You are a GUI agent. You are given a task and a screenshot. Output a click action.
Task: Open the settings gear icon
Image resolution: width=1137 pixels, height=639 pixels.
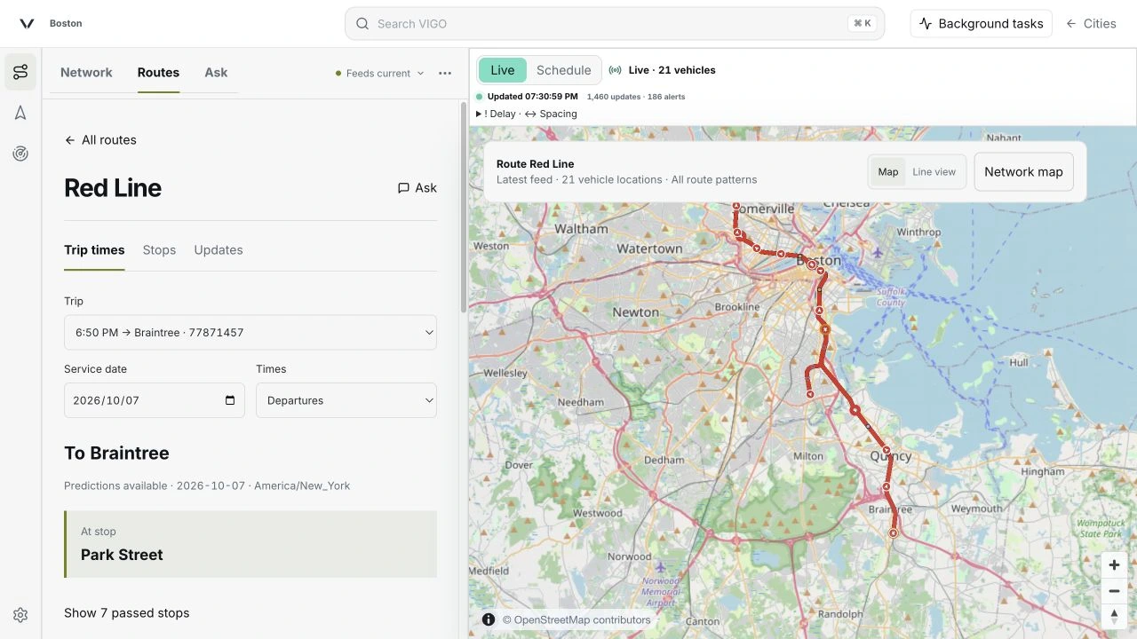(20, 615)
